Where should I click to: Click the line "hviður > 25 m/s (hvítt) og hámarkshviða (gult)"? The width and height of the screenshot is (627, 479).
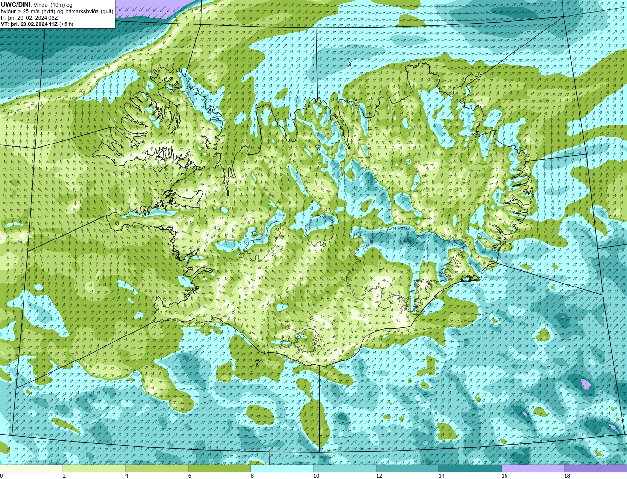57,11
